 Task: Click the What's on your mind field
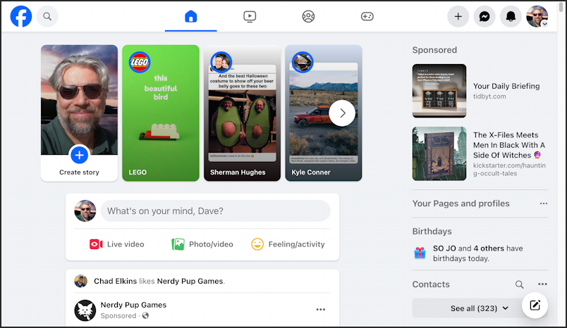pos(216,211)
